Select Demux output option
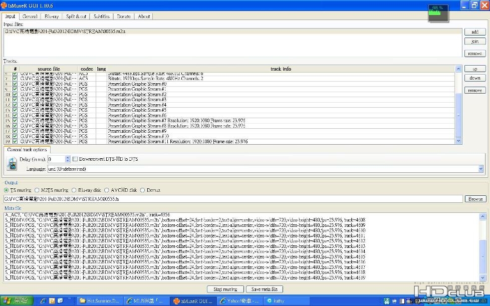490x306 pixels. coord(142,190)
